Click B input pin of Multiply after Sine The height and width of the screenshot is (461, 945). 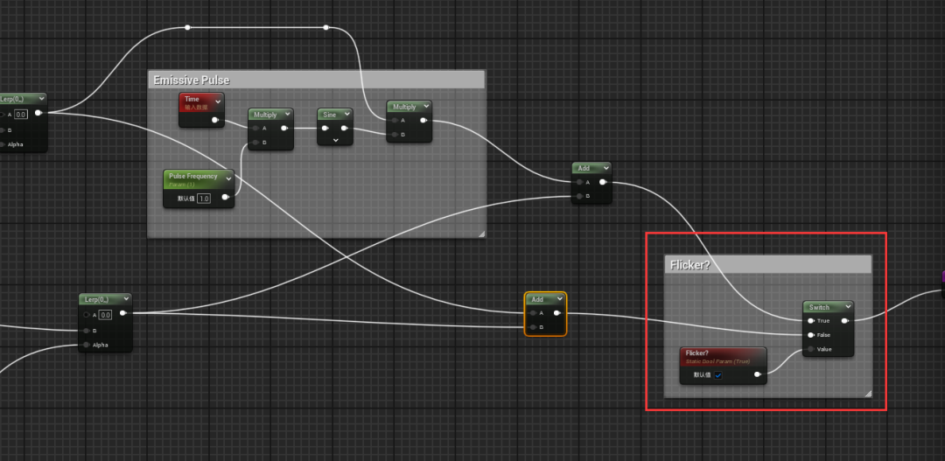tap(395, 135)
